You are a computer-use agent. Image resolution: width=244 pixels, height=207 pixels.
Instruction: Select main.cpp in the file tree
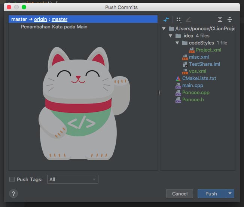pyautogui.click(x=193, y=86)
